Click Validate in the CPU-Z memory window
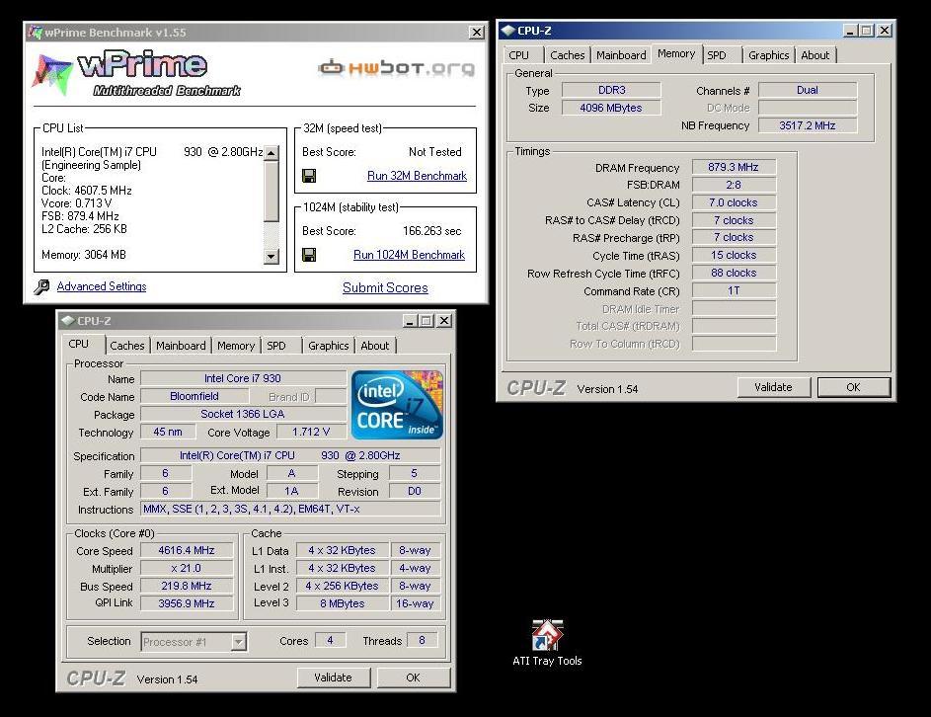931x717 pixels. tap(773, 387)
